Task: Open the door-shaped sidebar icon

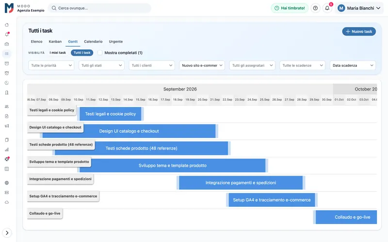Action: [7, 92]
